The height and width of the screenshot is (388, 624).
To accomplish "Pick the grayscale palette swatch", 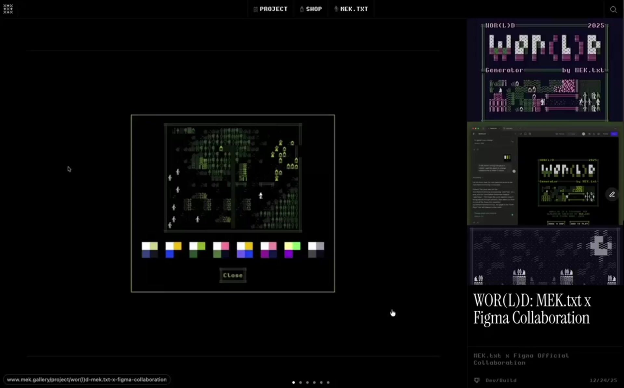I will (x=316, y=250).
